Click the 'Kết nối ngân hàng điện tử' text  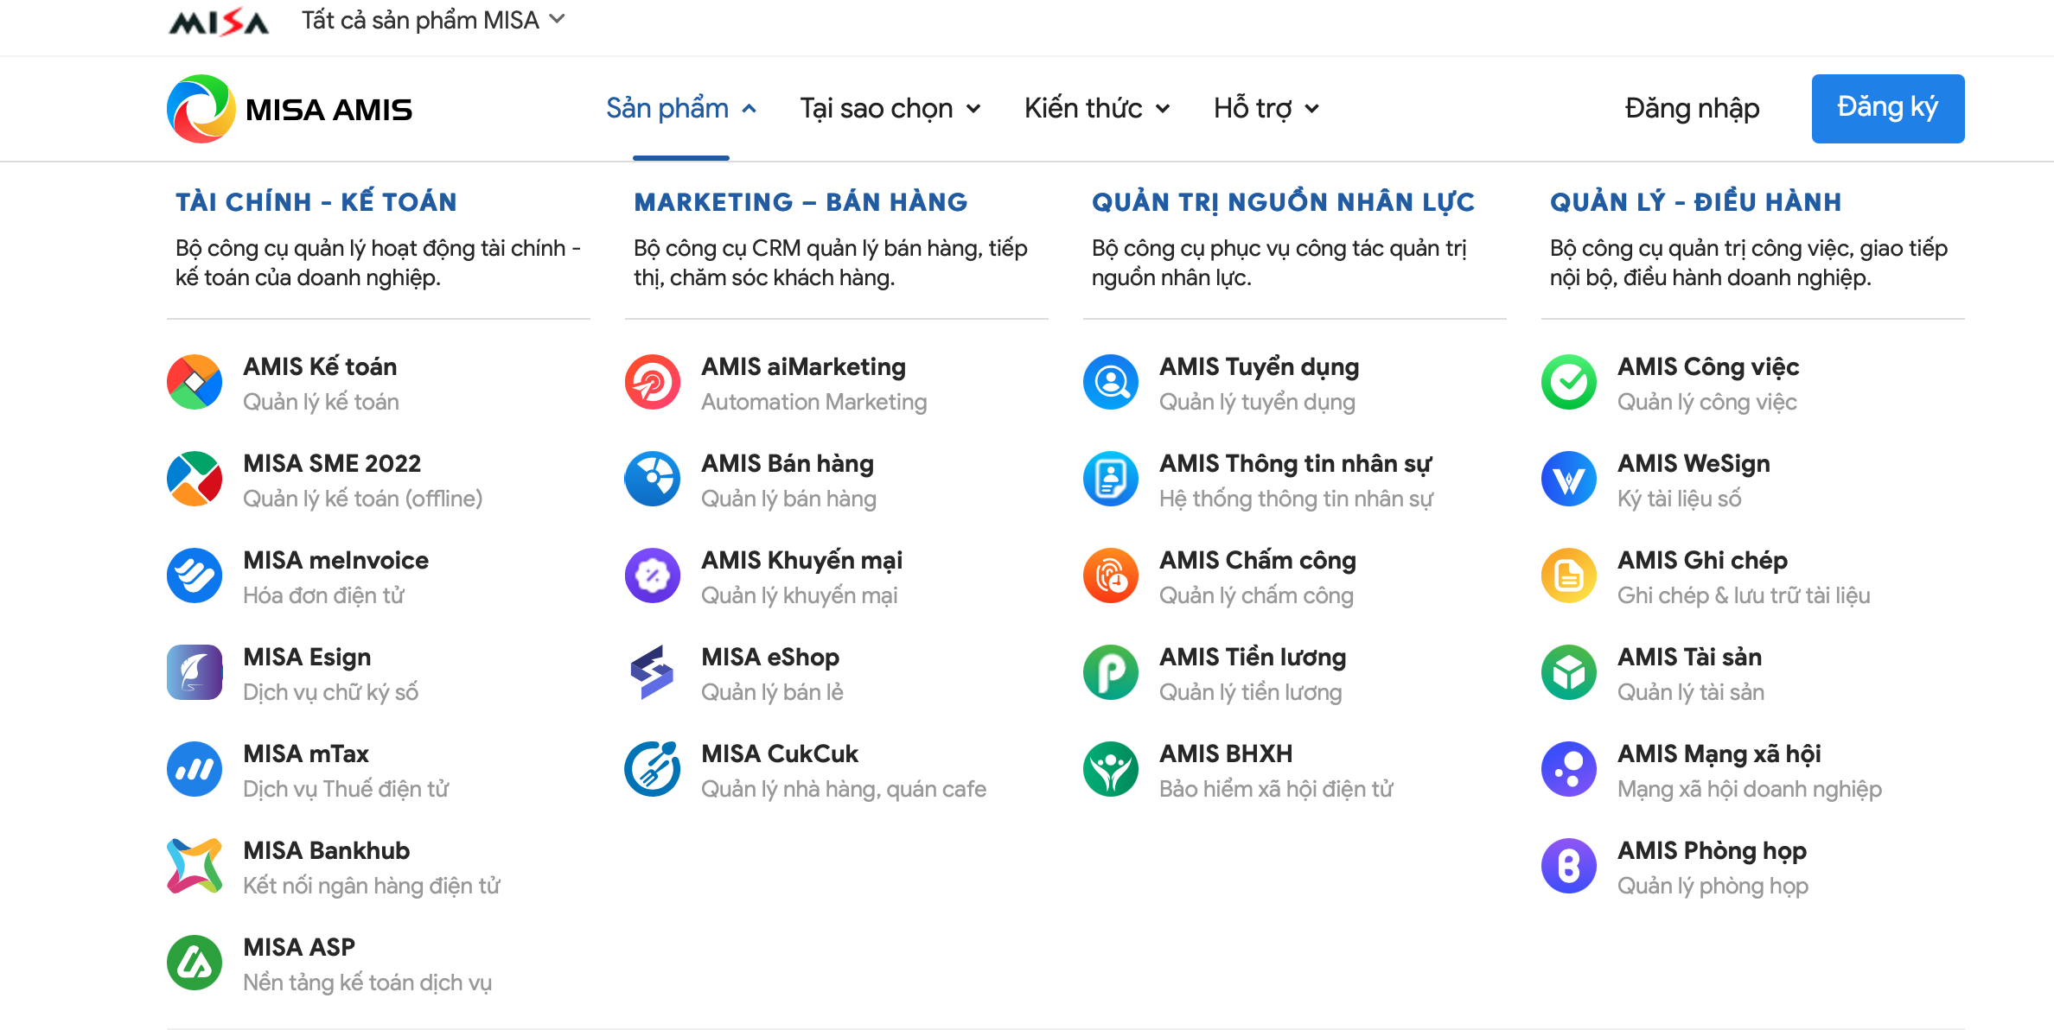372,886
